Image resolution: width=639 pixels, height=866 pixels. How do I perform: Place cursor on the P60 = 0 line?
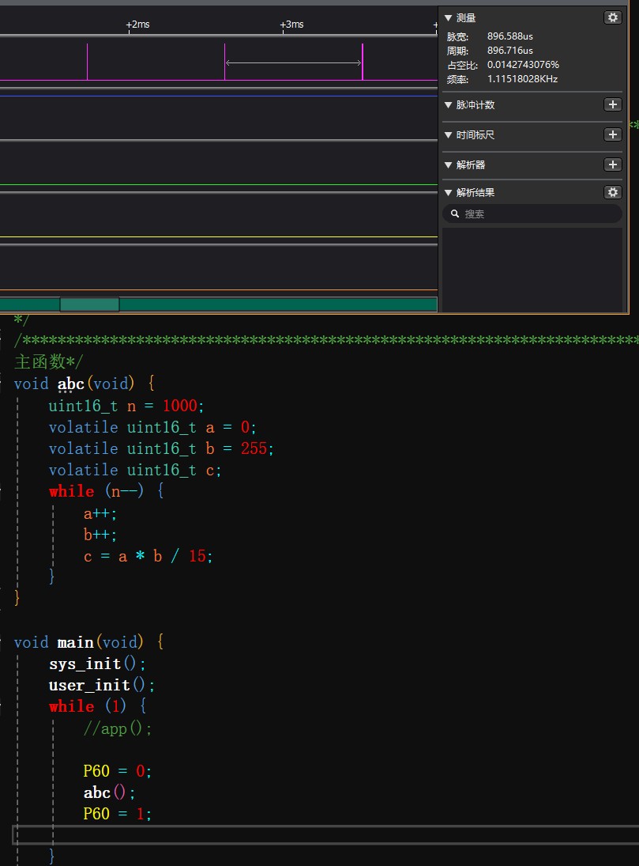tap(117, 771)
